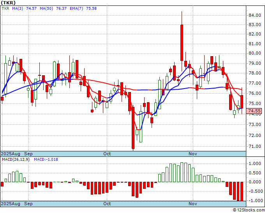Click the 76.00 price axis label
The height and width of the screenshot is (213, 265).
point(255,93)
